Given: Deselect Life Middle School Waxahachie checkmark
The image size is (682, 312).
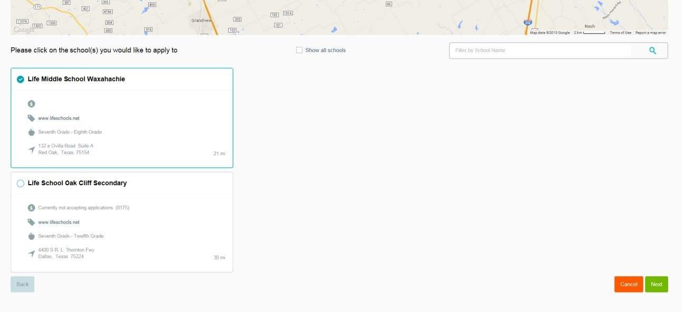Looking at the screenshot, I should 21,79.
